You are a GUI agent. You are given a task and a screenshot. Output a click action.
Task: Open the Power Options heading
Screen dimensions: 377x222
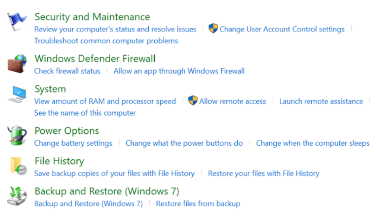point(67,131)
